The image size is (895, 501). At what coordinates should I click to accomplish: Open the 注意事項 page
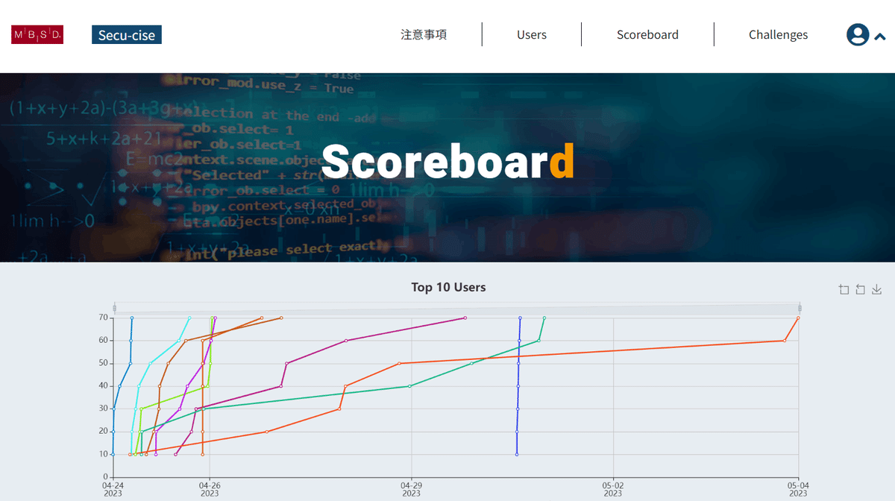[x=424, y=34]
